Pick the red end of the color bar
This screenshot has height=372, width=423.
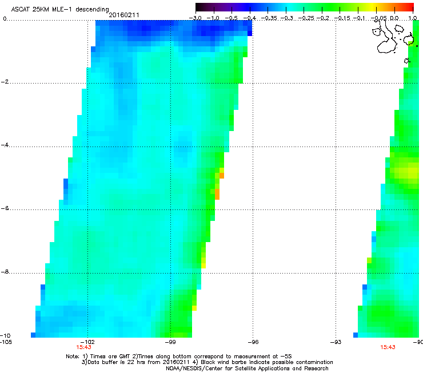(410, 7)
